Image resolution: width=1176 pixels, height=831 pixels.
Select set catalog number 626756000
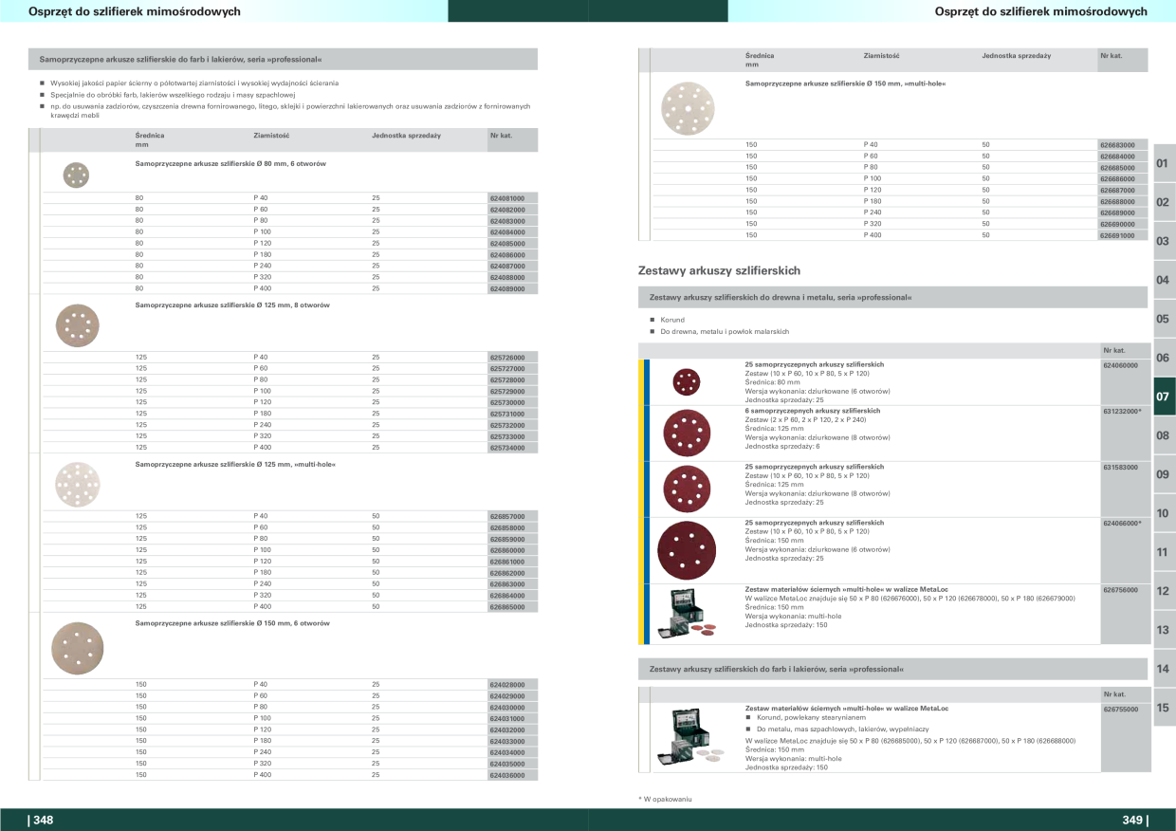(1120, 590)
